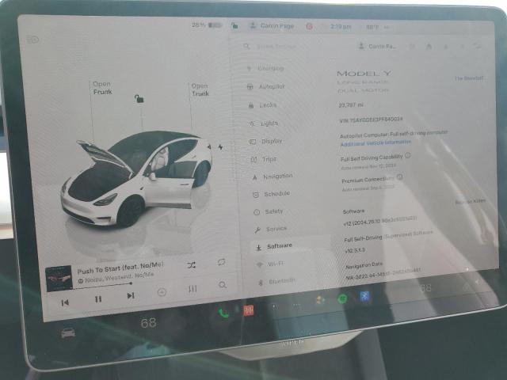The height and width of the screenshot is (380, 507).
Task: Open the Autopilot settings menu
Action: tap(266, 86)
